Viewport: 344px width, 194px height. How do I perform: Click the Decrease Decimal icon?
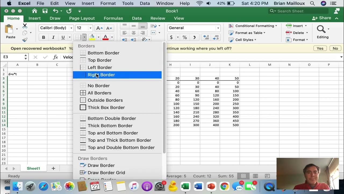tap(216, 37)
